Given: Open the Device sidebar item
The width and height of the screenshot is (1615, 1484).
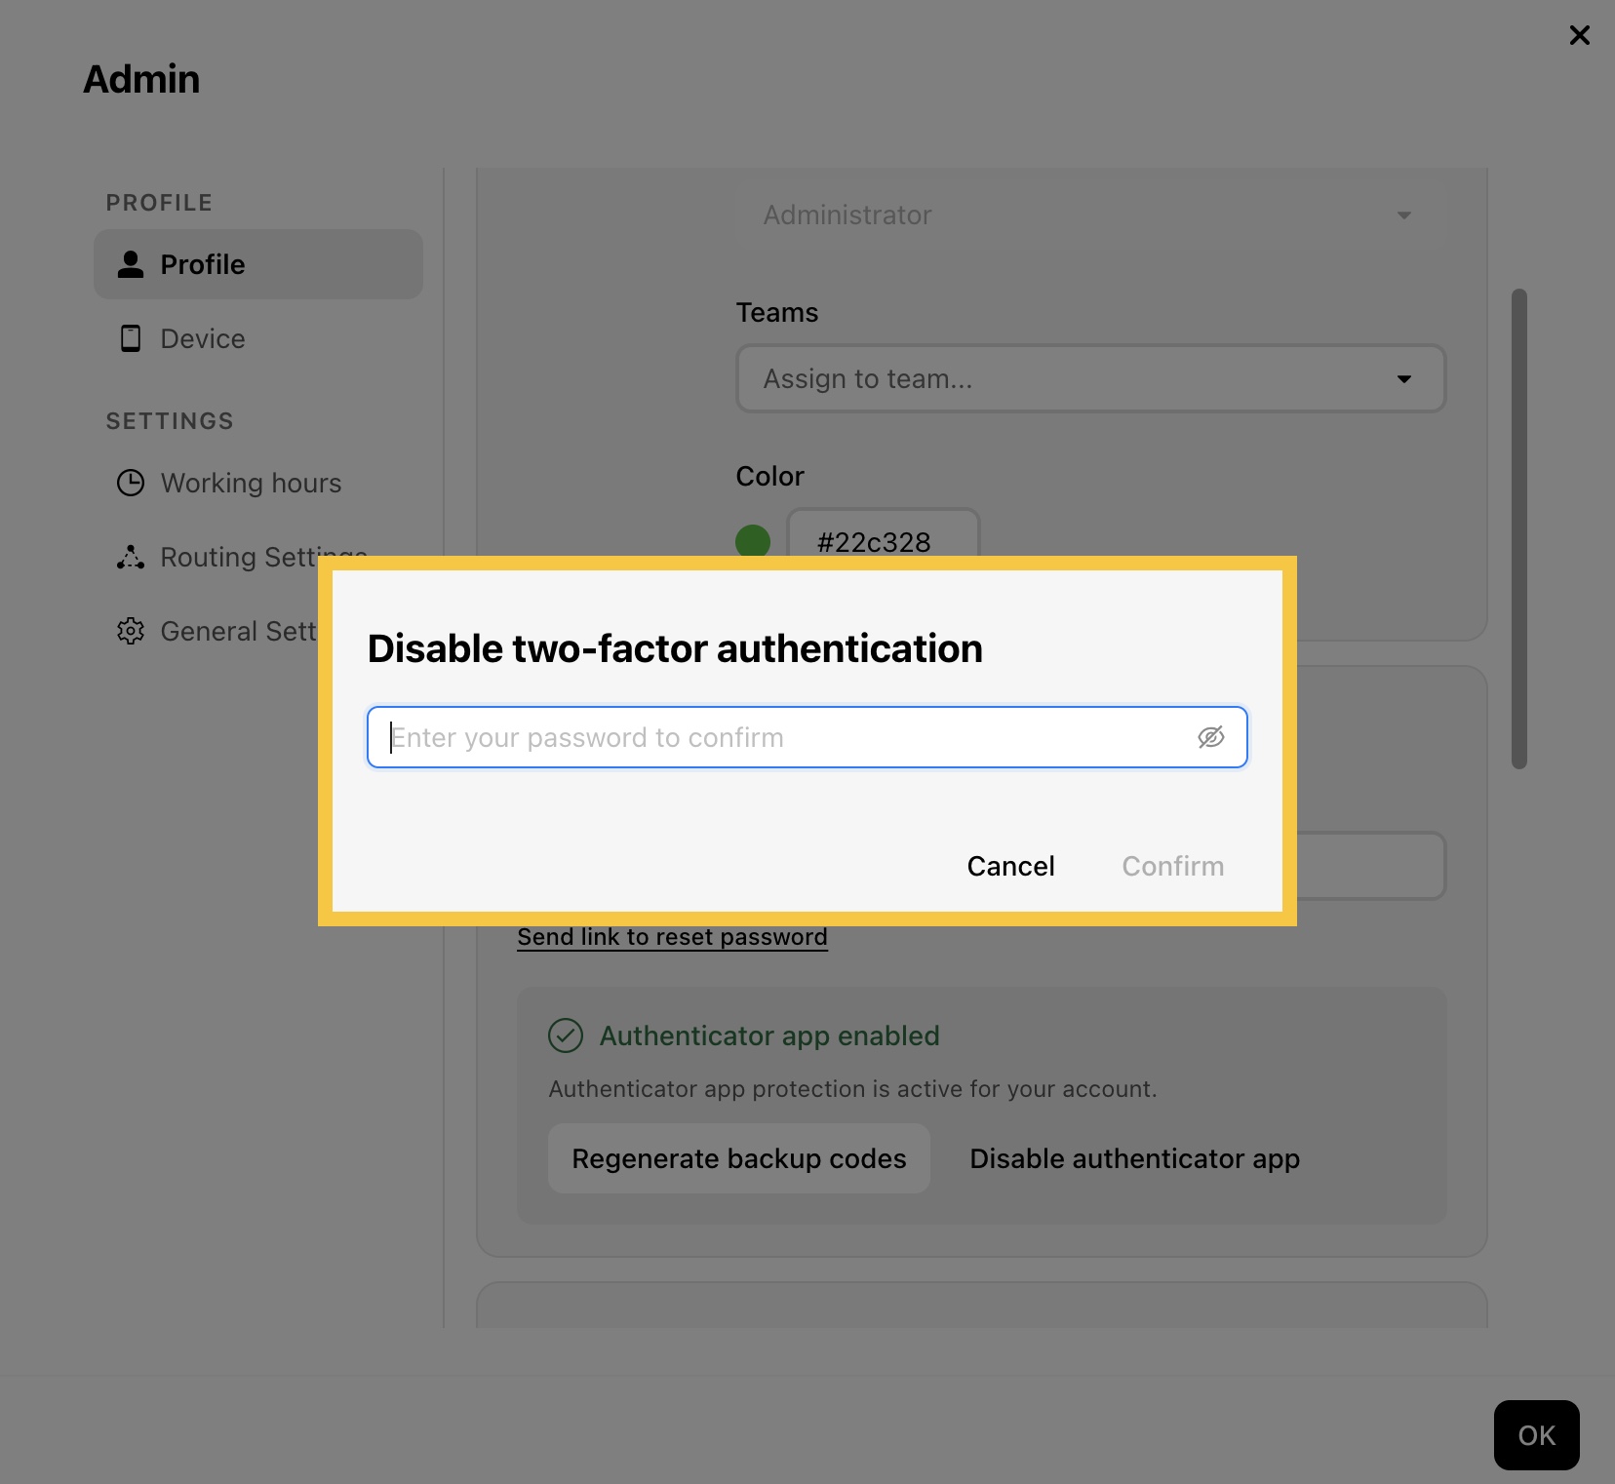Looking at the screenshot, I should [x=258, y=338].
